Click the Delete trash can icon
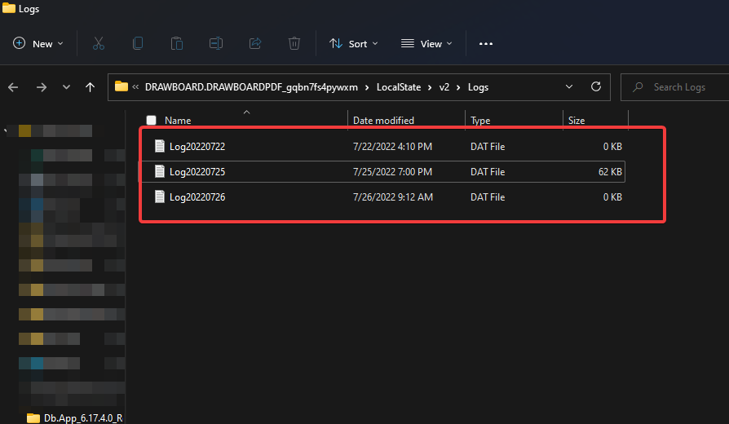This screenshot has height=424, width=729. click(x=294, y=44)
